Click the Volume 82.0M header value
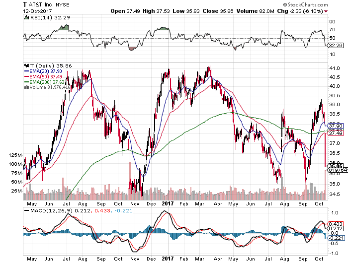Viewport: 348px width, 263px height. (255, 11)
